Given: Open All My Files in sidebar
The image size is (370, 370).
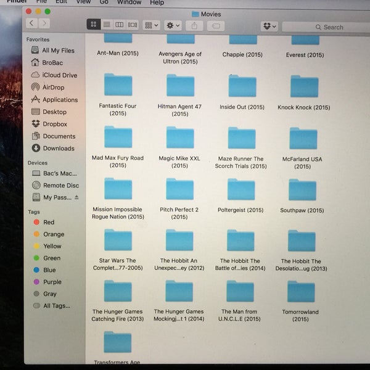Looking at the screenshot, I should 53,51.
